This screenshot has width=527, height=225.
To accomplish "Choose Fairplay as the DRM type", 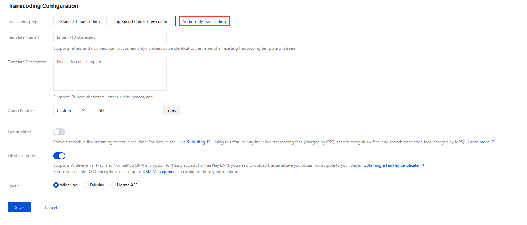I will point(86,185).
